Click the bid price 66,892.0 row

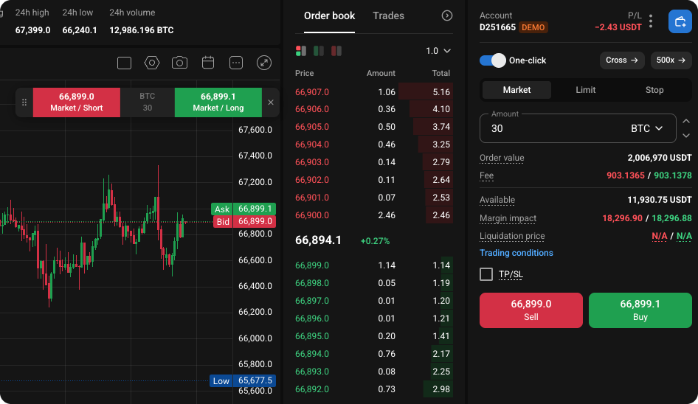pos(374,389)
